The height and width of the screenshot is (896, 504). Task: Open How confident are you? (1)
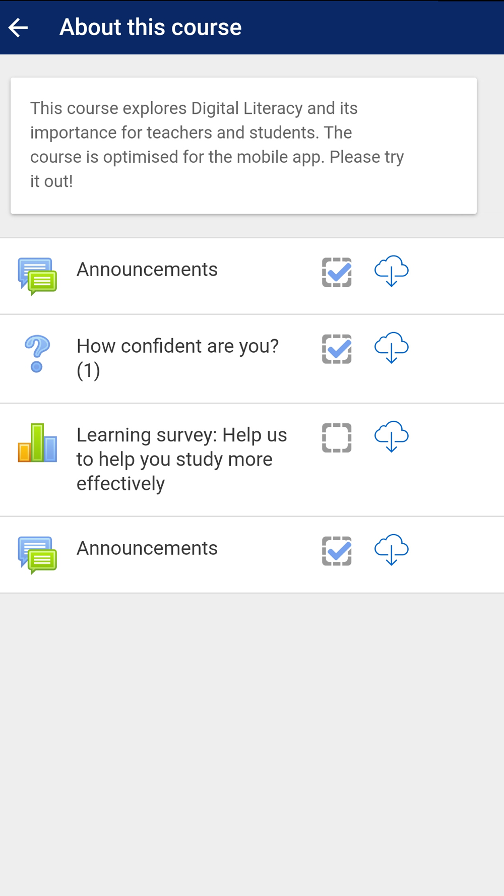tap(177, 358)
